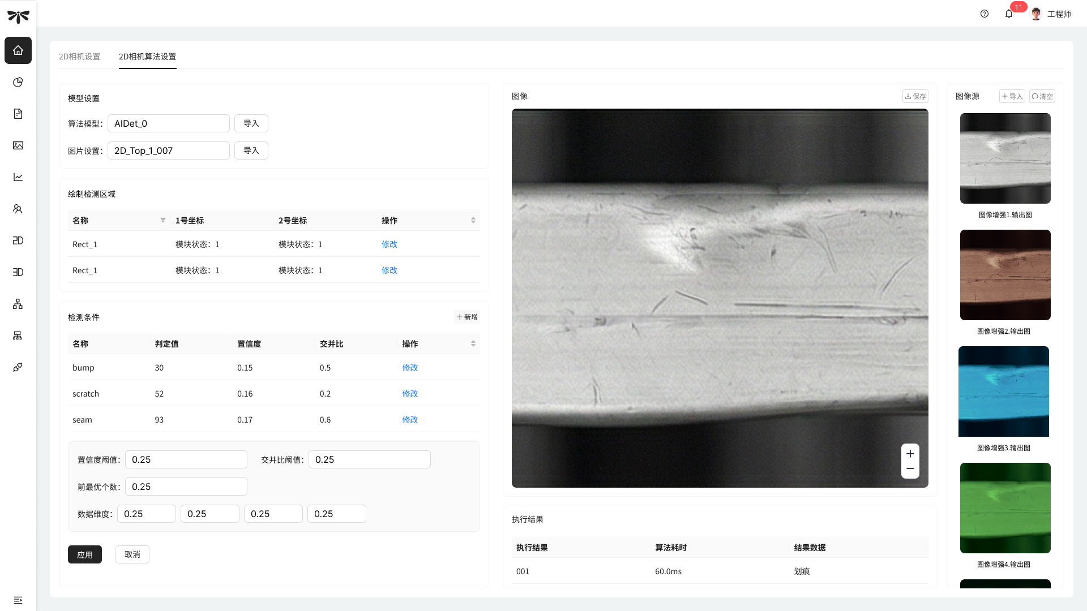Click the 3D sidebar icon
Viewport: 1087px width, 611px height.
(x=18, y=272)
